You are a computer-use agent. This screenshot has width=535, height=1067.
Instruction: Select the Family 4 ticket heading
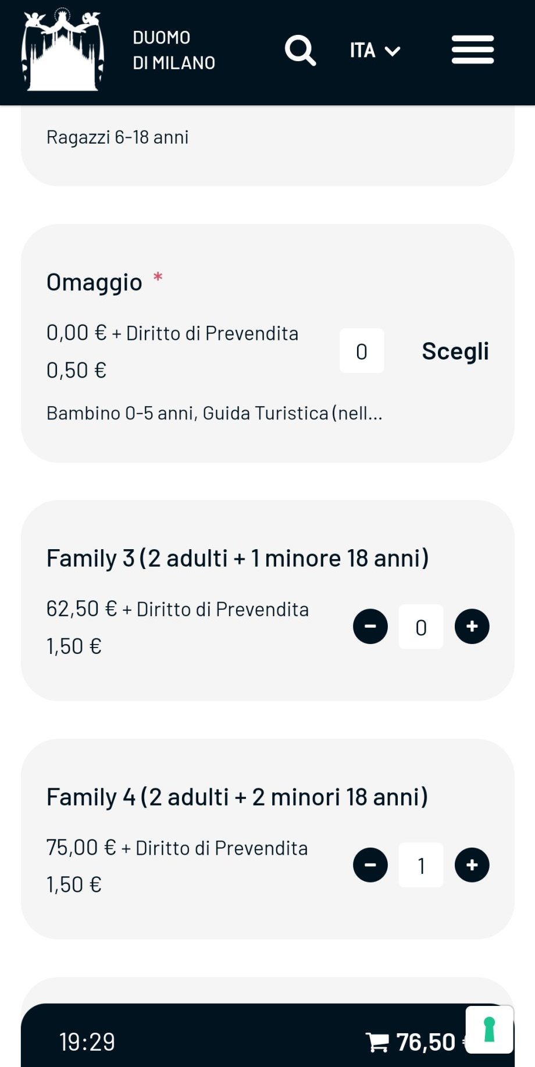coord(237,797)
